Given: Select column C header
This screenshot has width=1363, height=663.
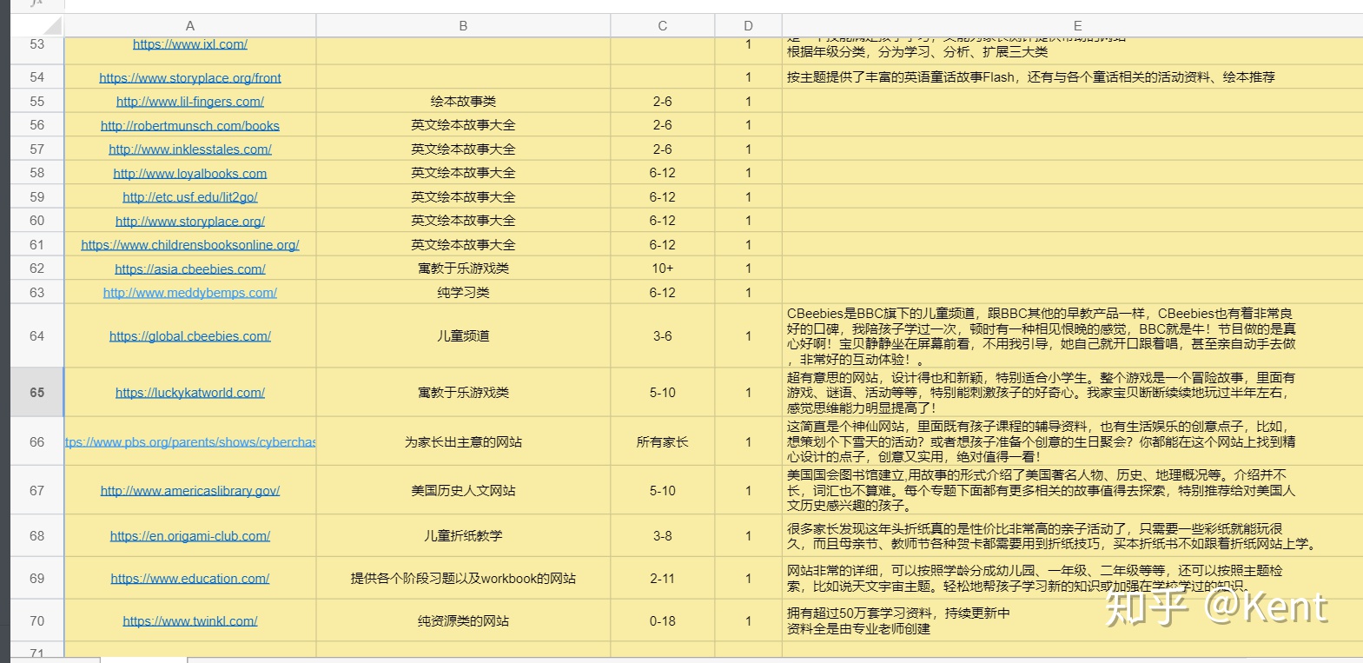Looking at the screenshot, I should point(662,26).
